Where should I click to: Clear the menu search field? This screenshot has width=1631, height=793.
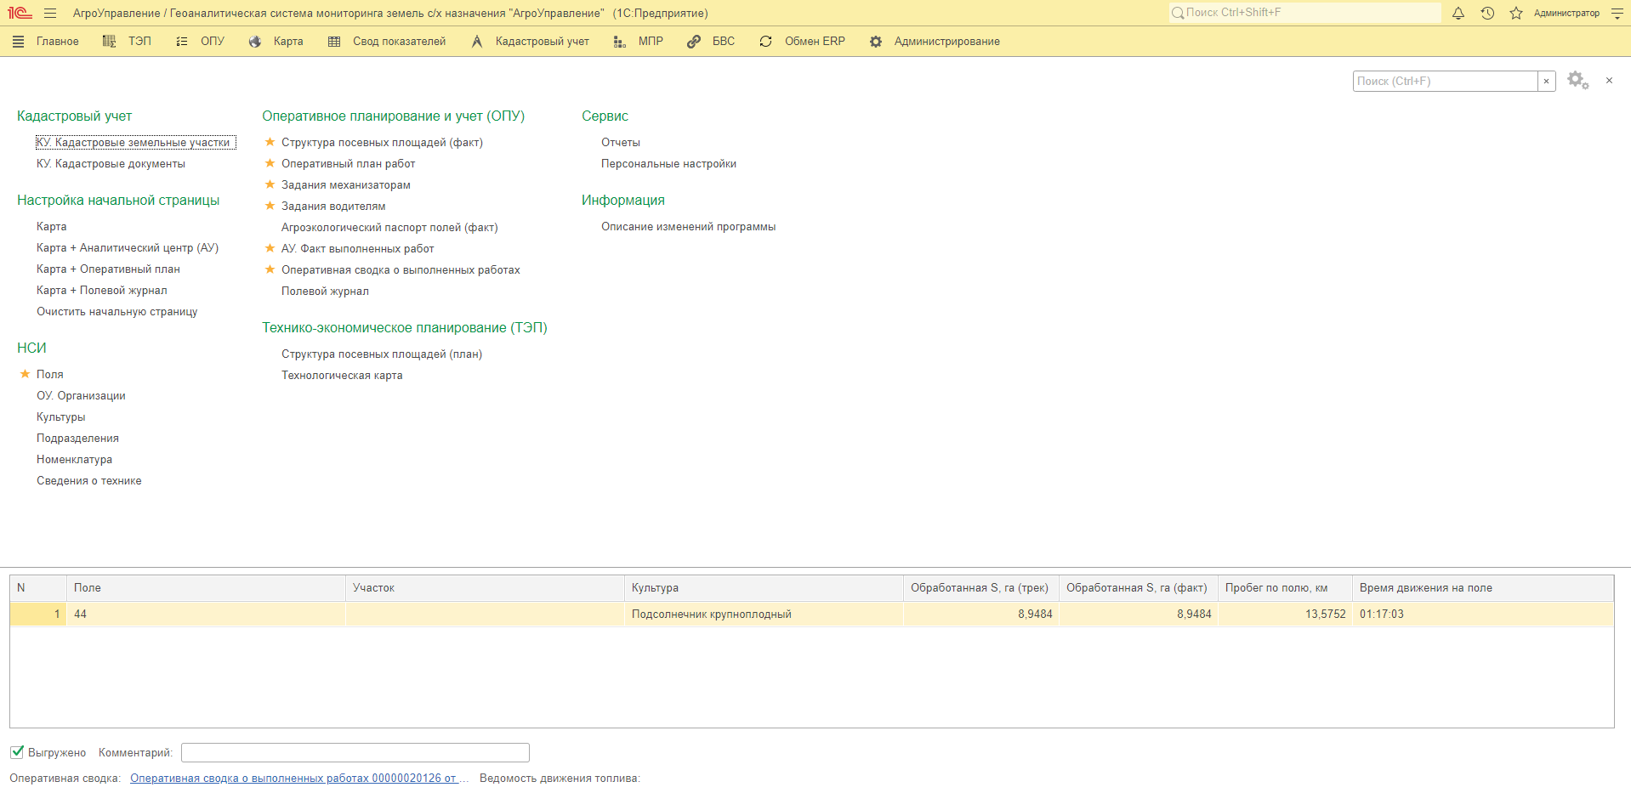1547,82
